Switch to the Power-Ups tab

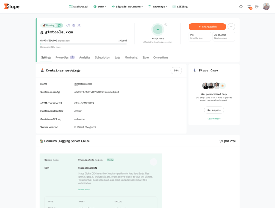coord(64,57)
